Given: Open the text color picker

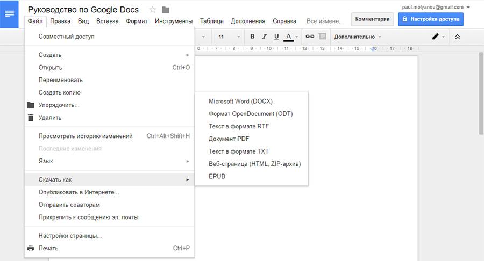Looking at the screenshot, I should [289, 37].
